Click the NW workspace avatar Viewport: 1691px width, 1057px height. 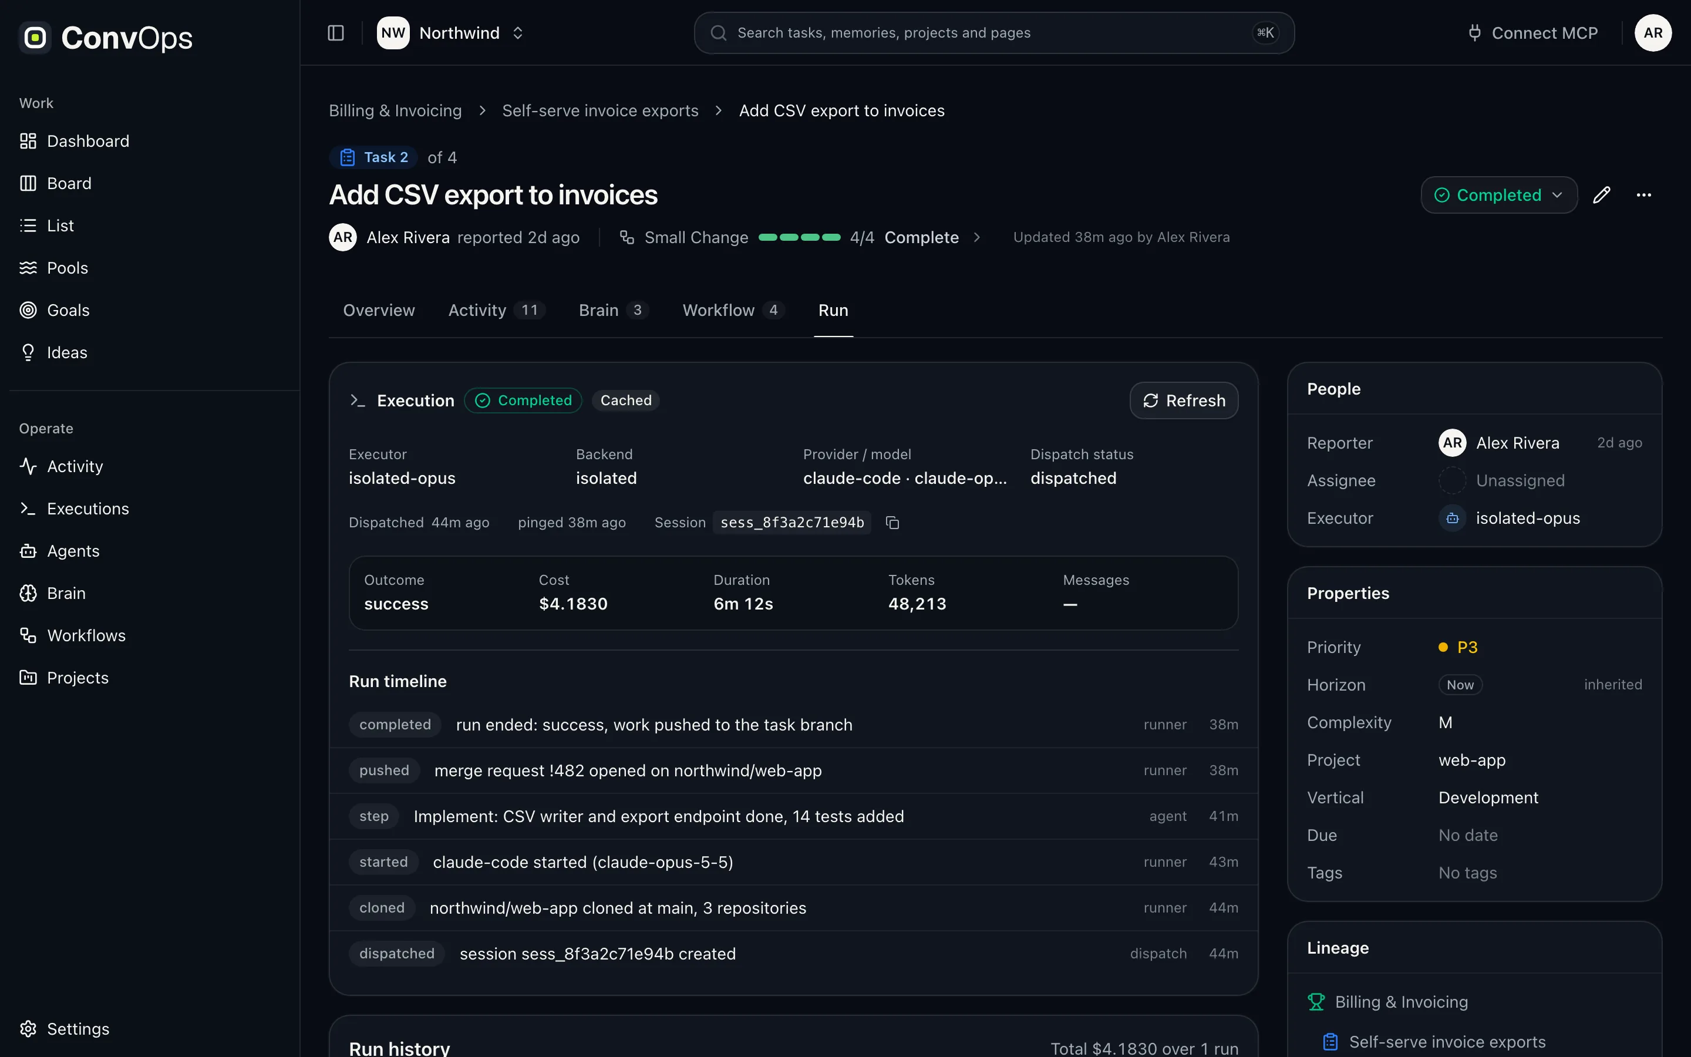tap(393, 33)
